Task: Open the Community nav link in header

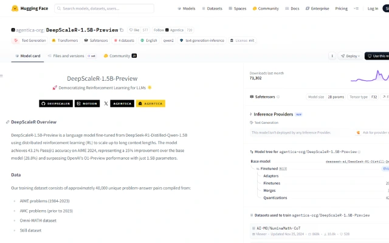Action: (x=266, y=9)
